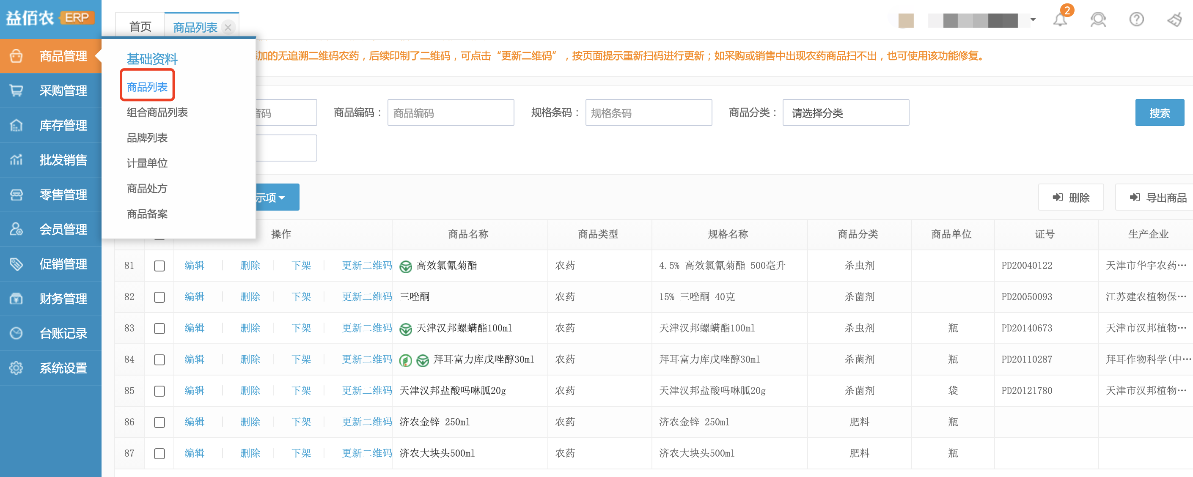The width and height of the screenshot is (1193, 477).
Task: Click the help question mark icon
Action: tap(1136, 19)
